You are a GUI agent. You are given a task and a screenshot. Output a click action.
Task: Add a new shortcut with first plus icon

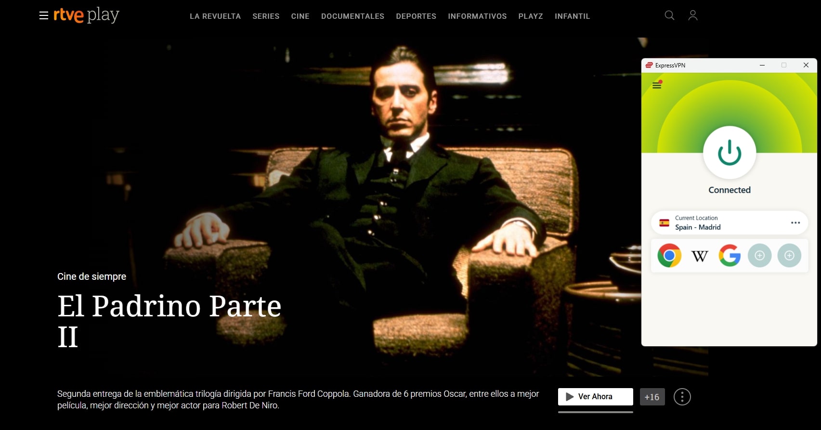[760, 255]
